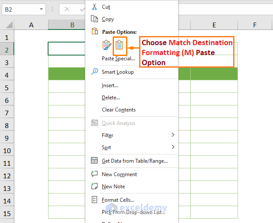The width and height of the screenshot is (273, 223).
Task: Select Copy from the context menu
Action: click(108, 19)
